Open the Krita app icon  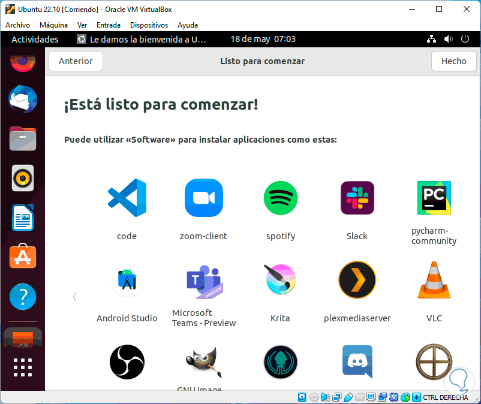tap(280, 279)
